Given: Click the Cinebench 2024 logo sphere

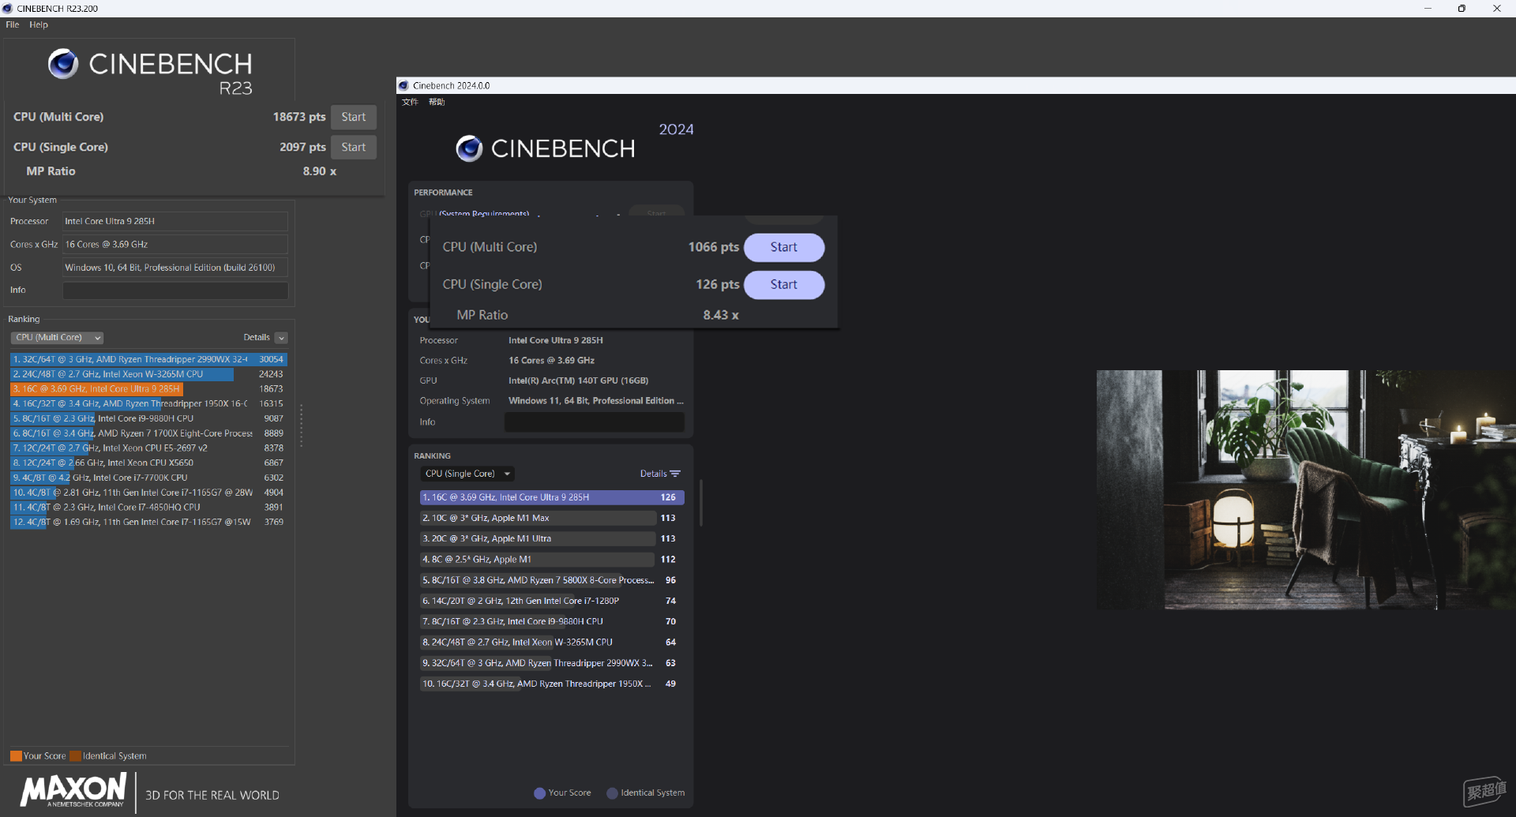Looking at the screenshot, I should click(x=469, y=148).
